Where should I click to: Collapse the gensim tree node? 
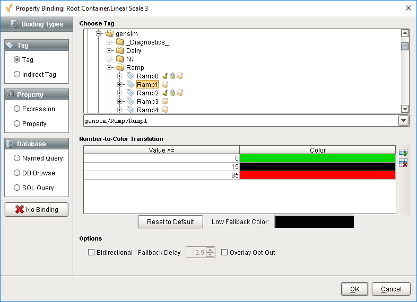(x=98, y=33)
